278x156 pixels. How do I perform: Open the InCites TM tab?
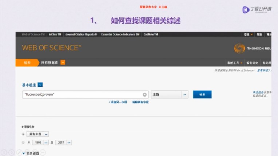[55, 34]
